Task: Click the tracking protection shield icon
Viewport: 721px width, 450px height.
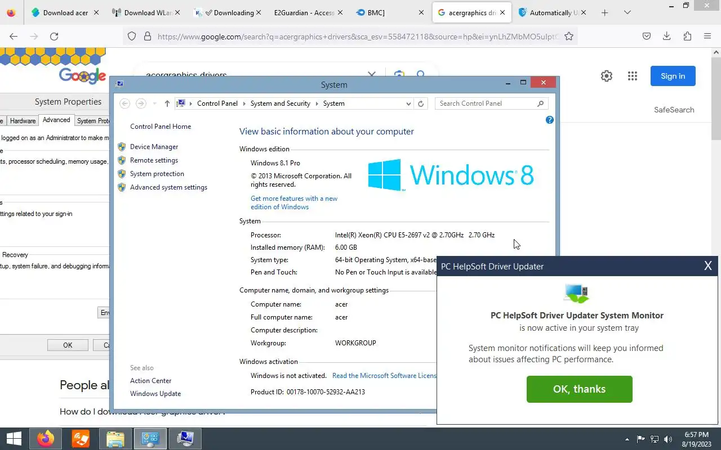Action: pyautogui.click(x=132, y=36)
